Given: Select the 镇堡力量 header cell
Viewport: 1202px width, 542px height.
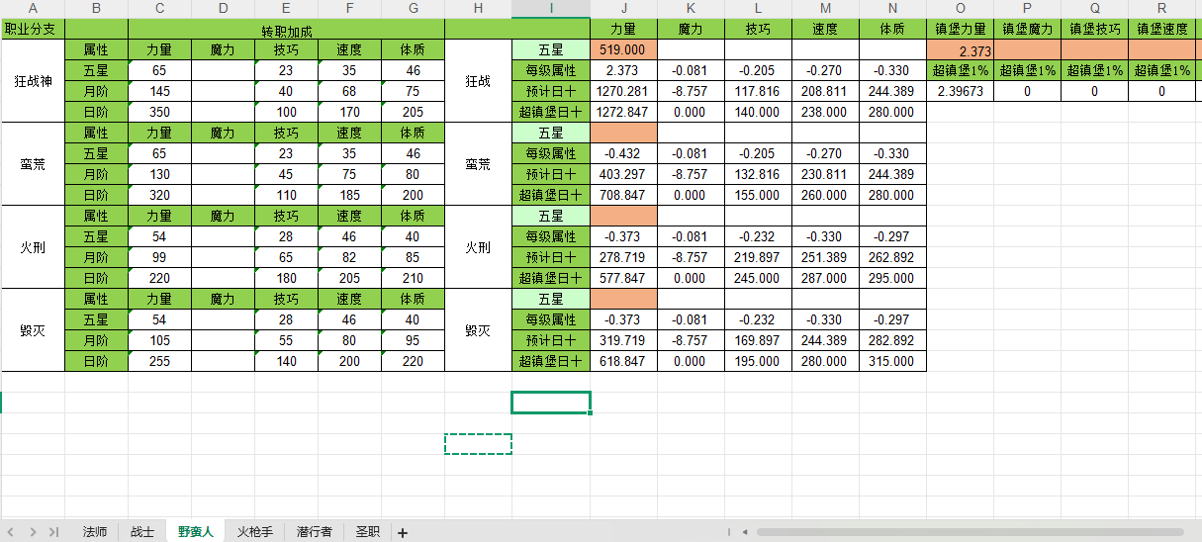Looking at the screenshot, I should [960, 29].
